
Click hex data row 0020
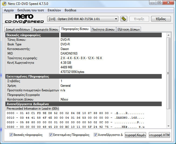click(75, 122)
